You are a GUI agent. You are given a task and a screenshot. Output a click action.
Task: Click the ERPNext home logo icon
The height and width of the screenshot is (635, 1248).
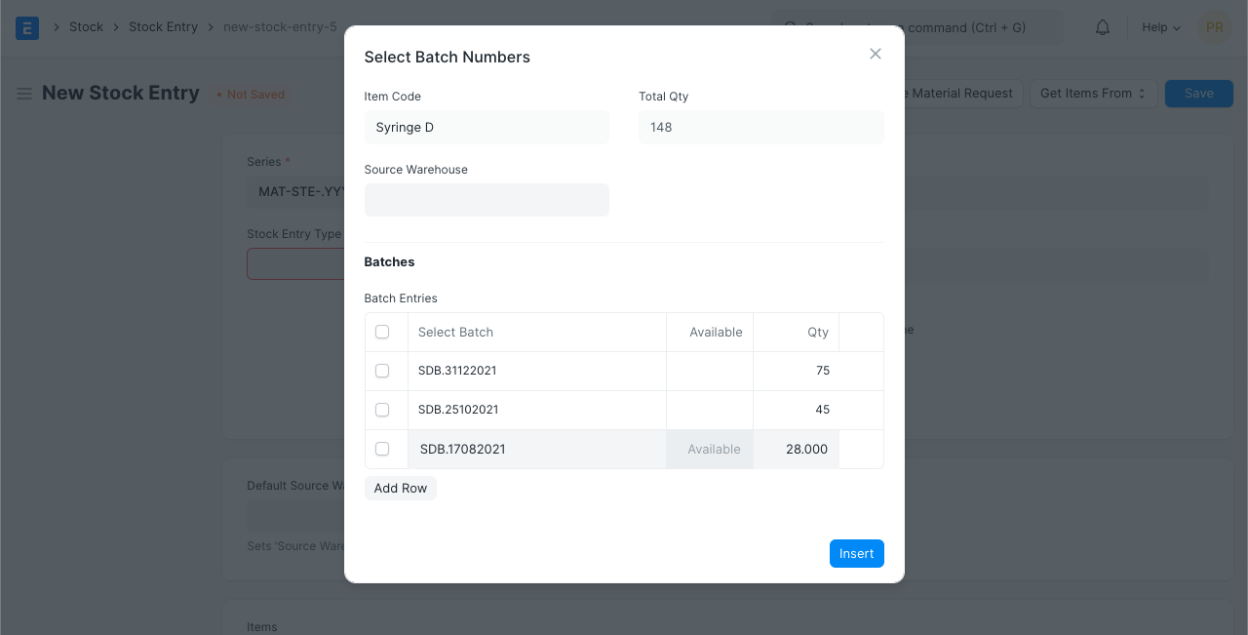pos(27,27)
